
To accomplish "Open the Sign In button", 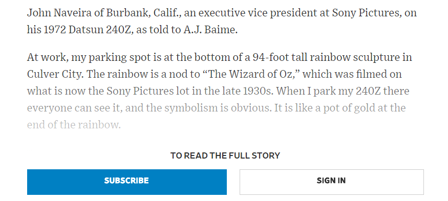I will [x=331, y=182].
